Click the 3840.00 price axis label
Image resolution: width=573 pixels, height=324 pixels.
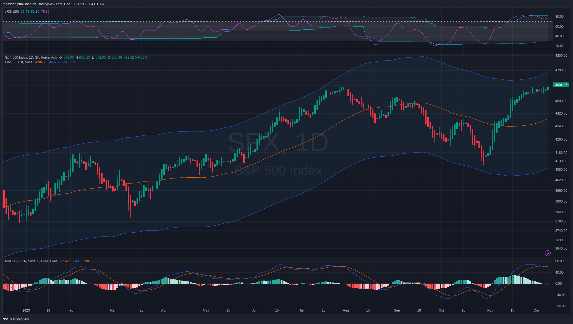tap(561, 212)
